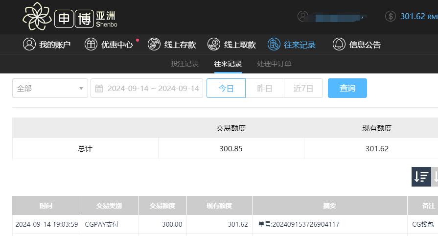This screenshot has height=236, width=438.
Task: Open 信息公告 menu
Action: click(x=357, y=45)
